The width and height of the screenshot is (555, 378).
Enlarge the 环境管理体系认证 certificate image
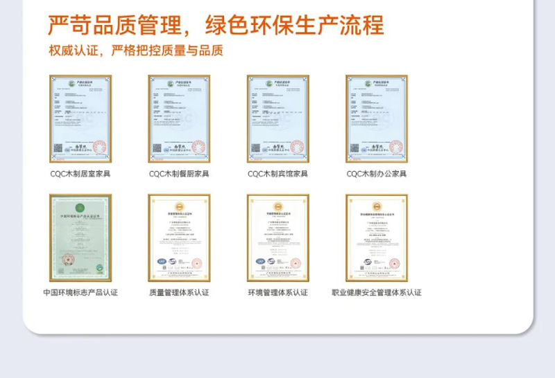277,237
